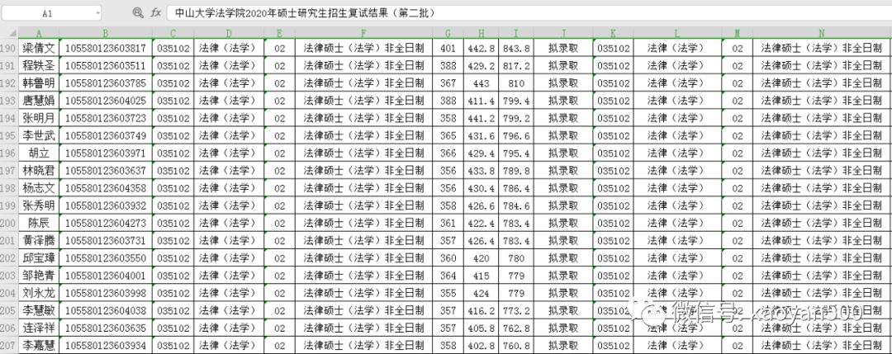Select row header 196
The width and height of the screenshot is (892, 354).
(x=9, y=153)
